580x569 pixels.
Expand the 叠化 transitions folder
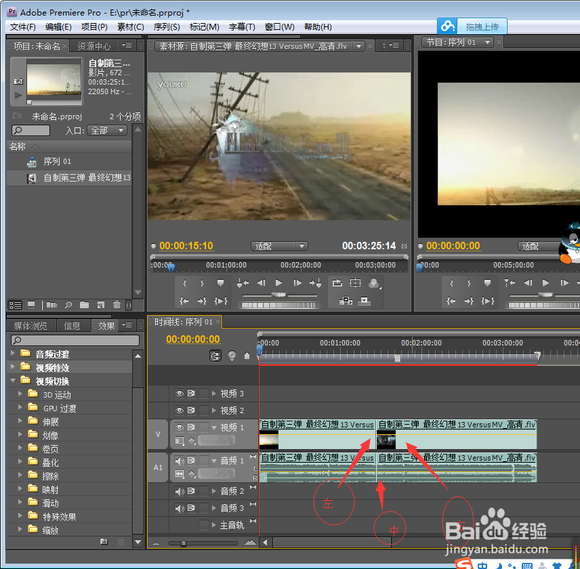click(20, 461)
